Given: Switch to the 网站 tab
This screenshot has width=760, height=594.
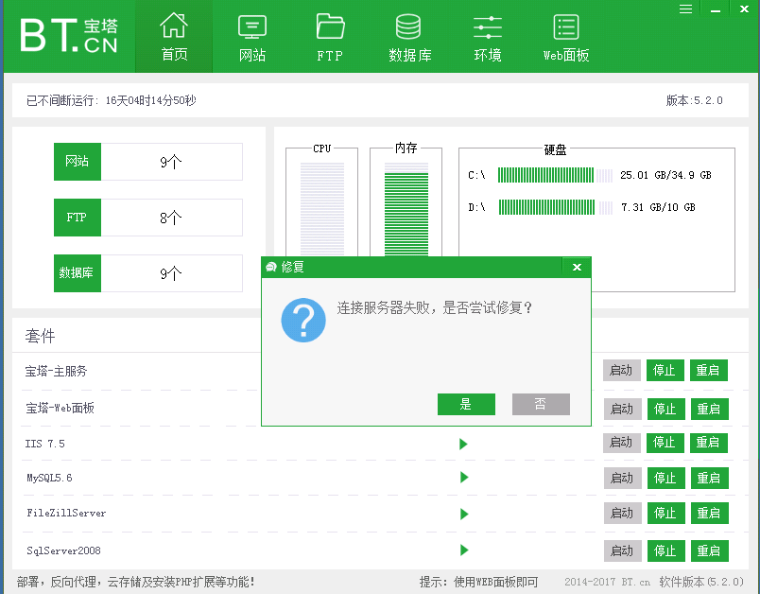Looking at the screenshot, I should click(252, 38).
